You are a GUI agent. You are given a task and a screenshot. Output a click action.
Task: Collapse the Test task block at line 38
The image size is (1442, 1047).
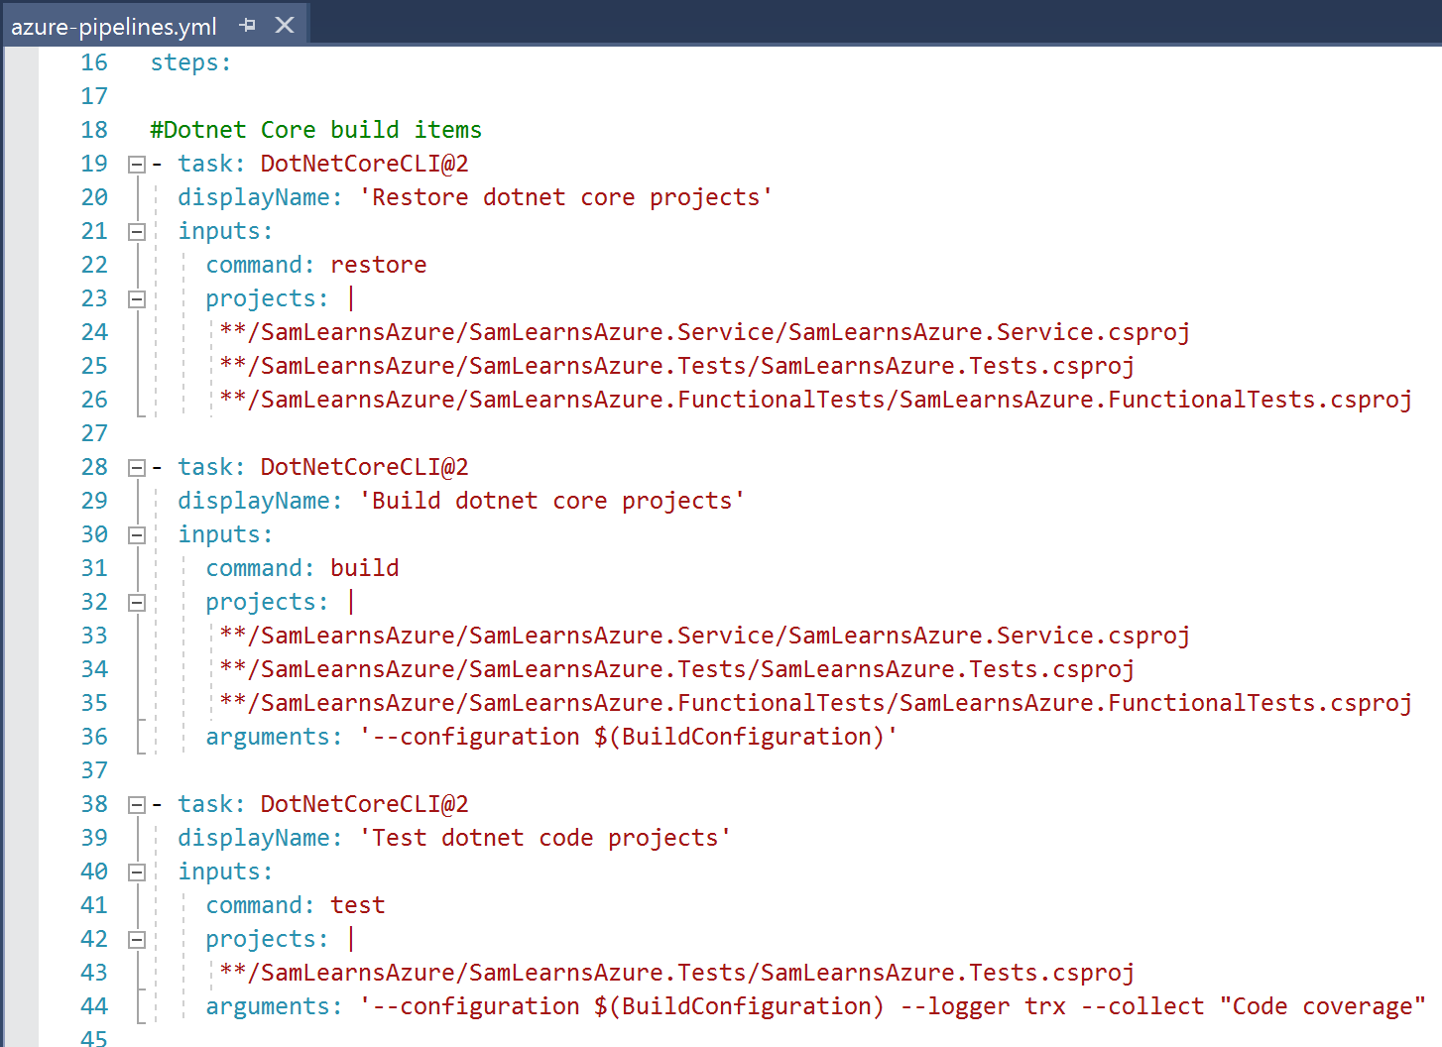pyautogui.click(x=137, y=805)
